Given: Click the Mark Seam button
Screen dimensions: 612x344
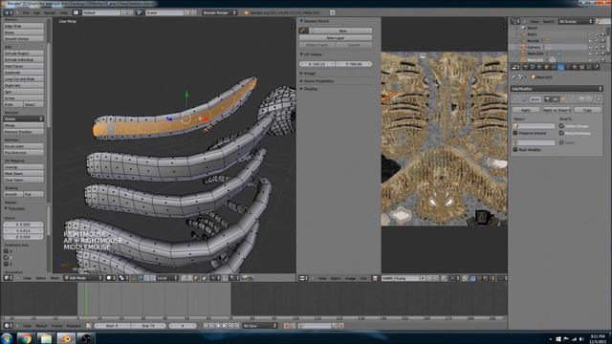Looking at the screenshot, I should 23,174.
